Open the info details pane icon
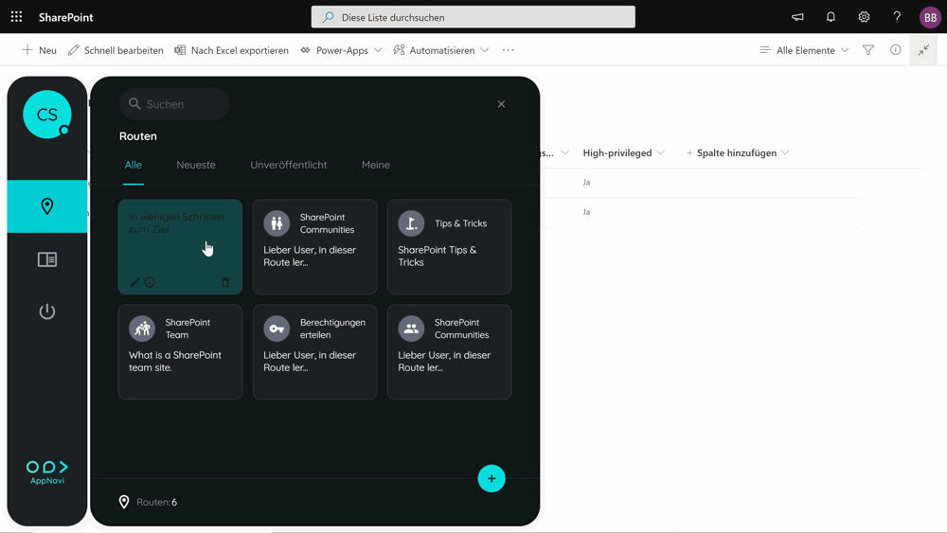The image size is (947, 533). [895, 50]
